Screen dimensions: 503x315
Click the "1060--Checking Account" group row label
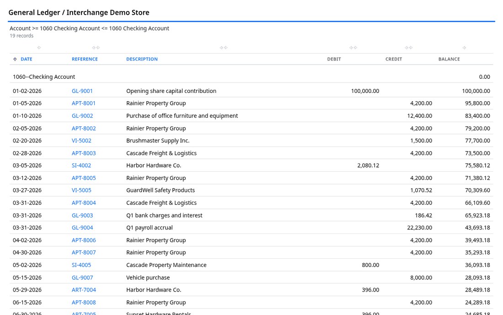point(44,77)
